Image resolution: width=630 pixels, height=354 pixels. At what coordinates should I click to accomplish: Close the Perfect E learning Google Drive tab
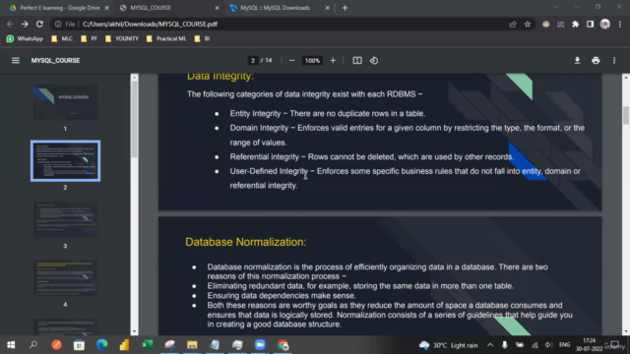coord(107,8)
